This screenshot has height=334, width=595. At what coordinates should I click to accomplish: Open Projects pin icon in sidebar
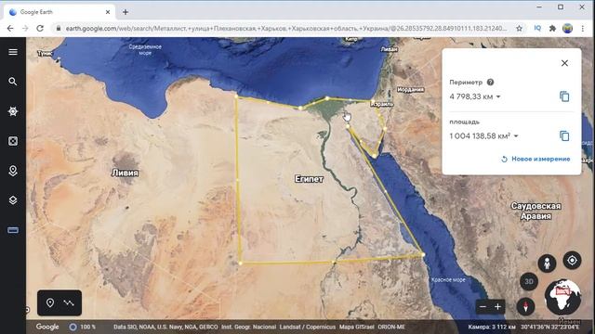point(13,171)
